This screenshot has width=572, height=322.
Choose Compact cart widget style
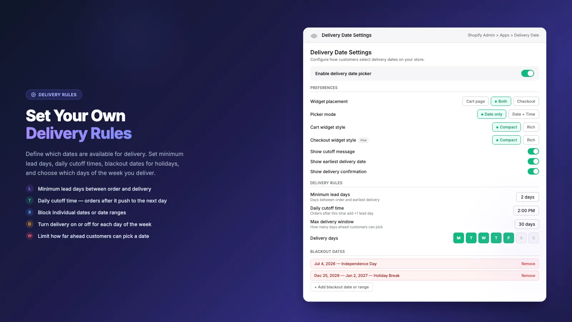point(507,127)
